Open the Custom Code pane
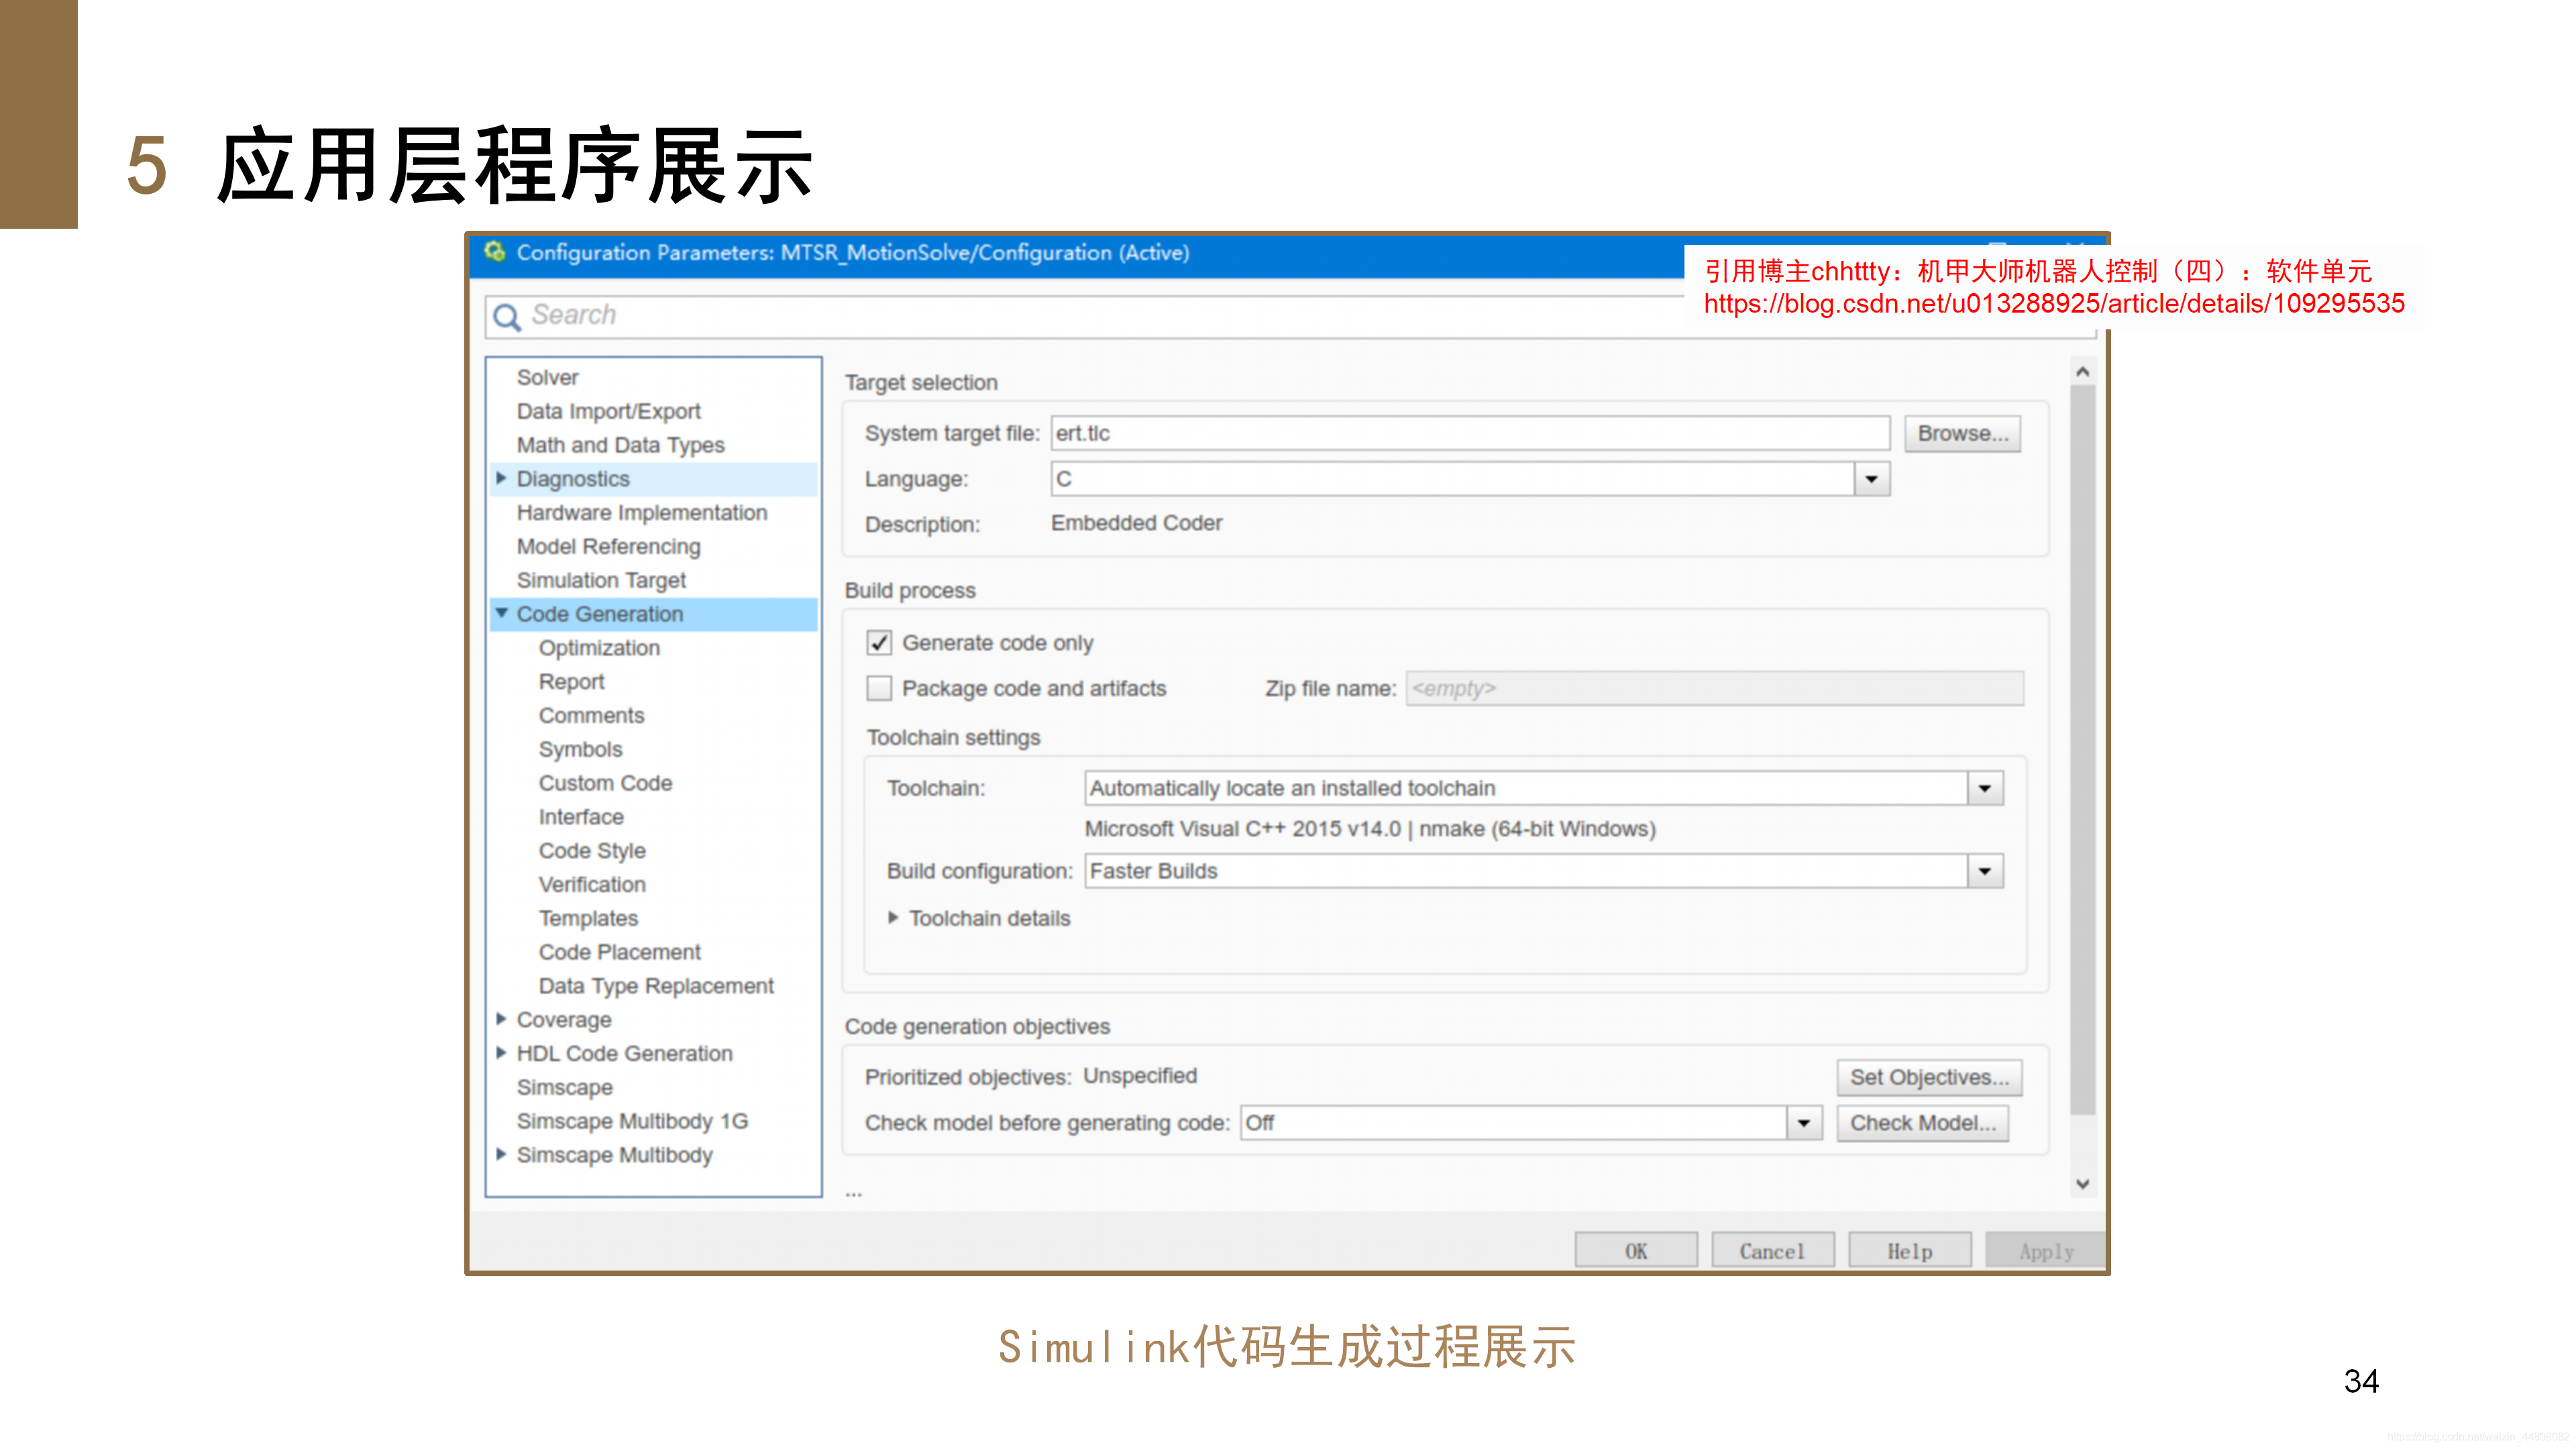Image resolution: width=2576 pixels, height=1449 pixels. tap(605, 783)
